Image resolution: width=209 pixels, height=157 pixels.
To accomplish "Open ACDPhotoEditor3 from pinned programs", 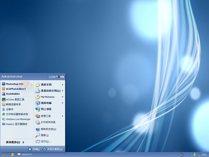I will [14, 89].
